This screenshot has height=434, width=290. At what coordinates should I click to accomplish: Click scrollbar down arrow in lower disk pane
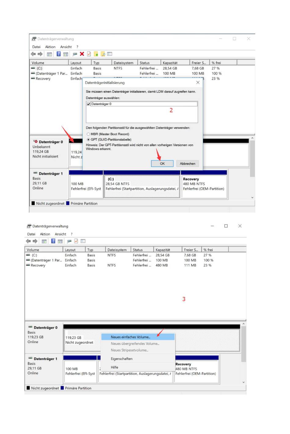click(x=244, y=382)
